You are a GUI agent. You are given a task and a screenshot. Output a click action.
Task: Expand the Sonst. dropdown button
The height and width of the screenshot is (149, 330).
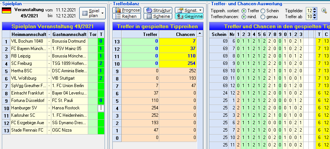click(189, 10)
